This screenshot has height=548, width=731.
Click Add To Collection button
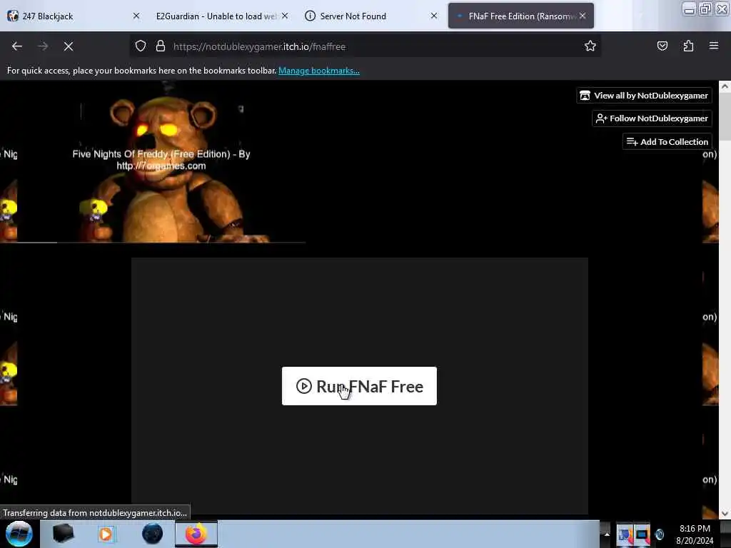pos(667,142)
